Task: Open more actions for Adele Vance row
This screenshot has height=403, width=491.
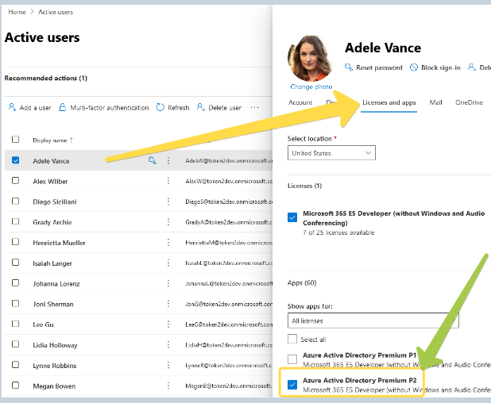Action: point(168,160)
